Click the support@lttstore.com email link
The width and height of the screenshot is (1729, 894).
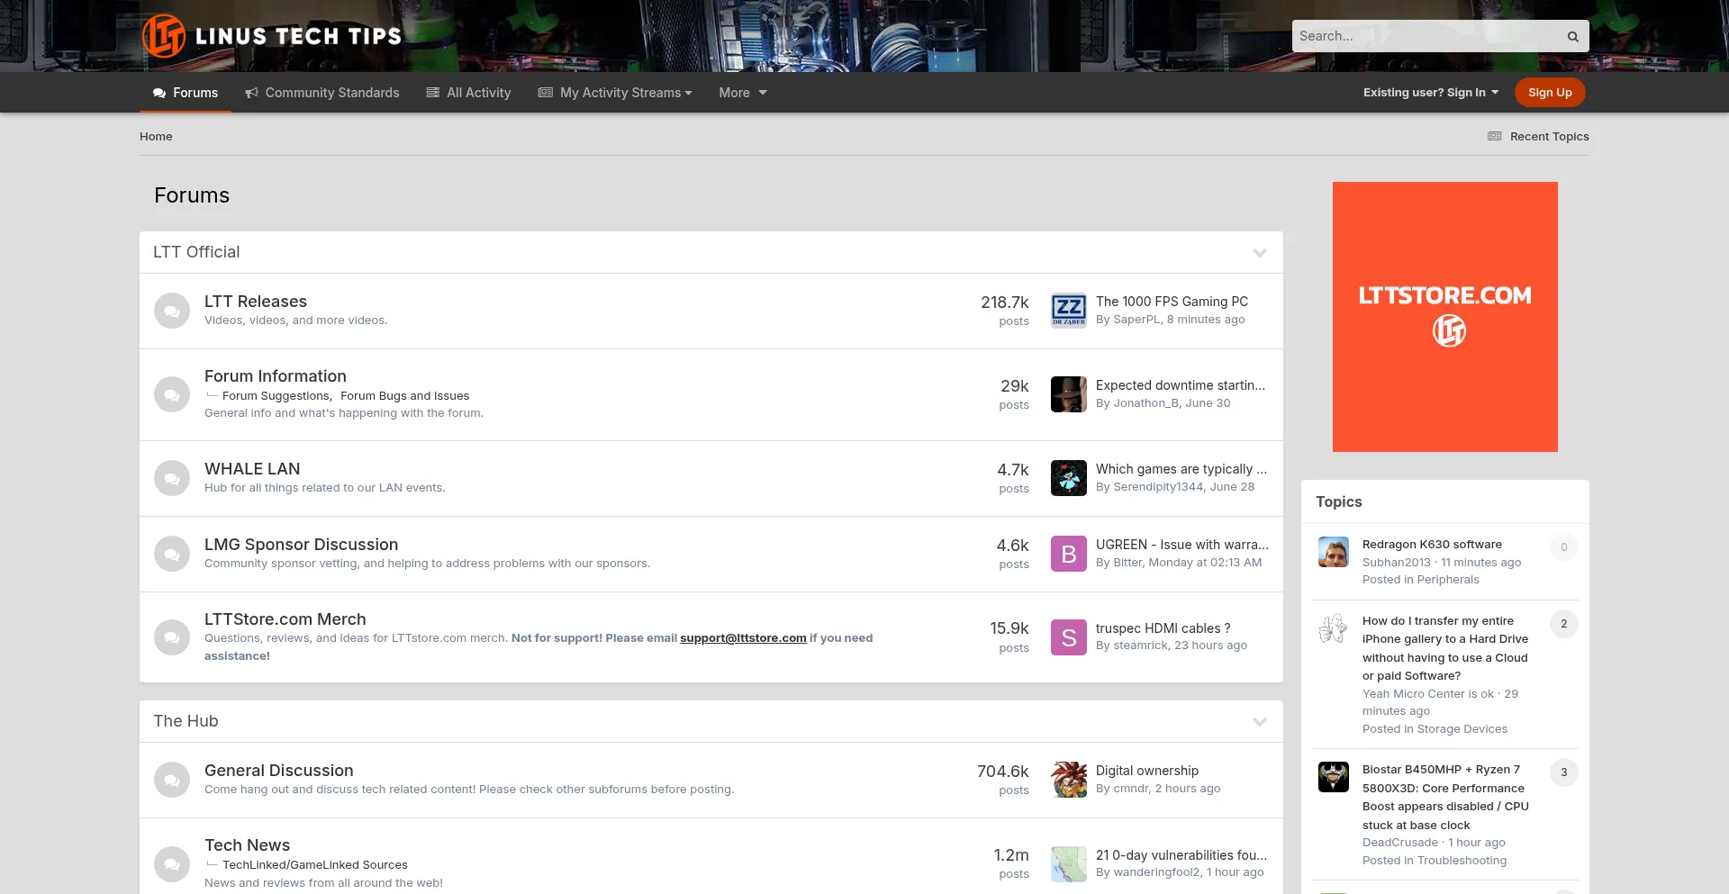tap(743, 638)
